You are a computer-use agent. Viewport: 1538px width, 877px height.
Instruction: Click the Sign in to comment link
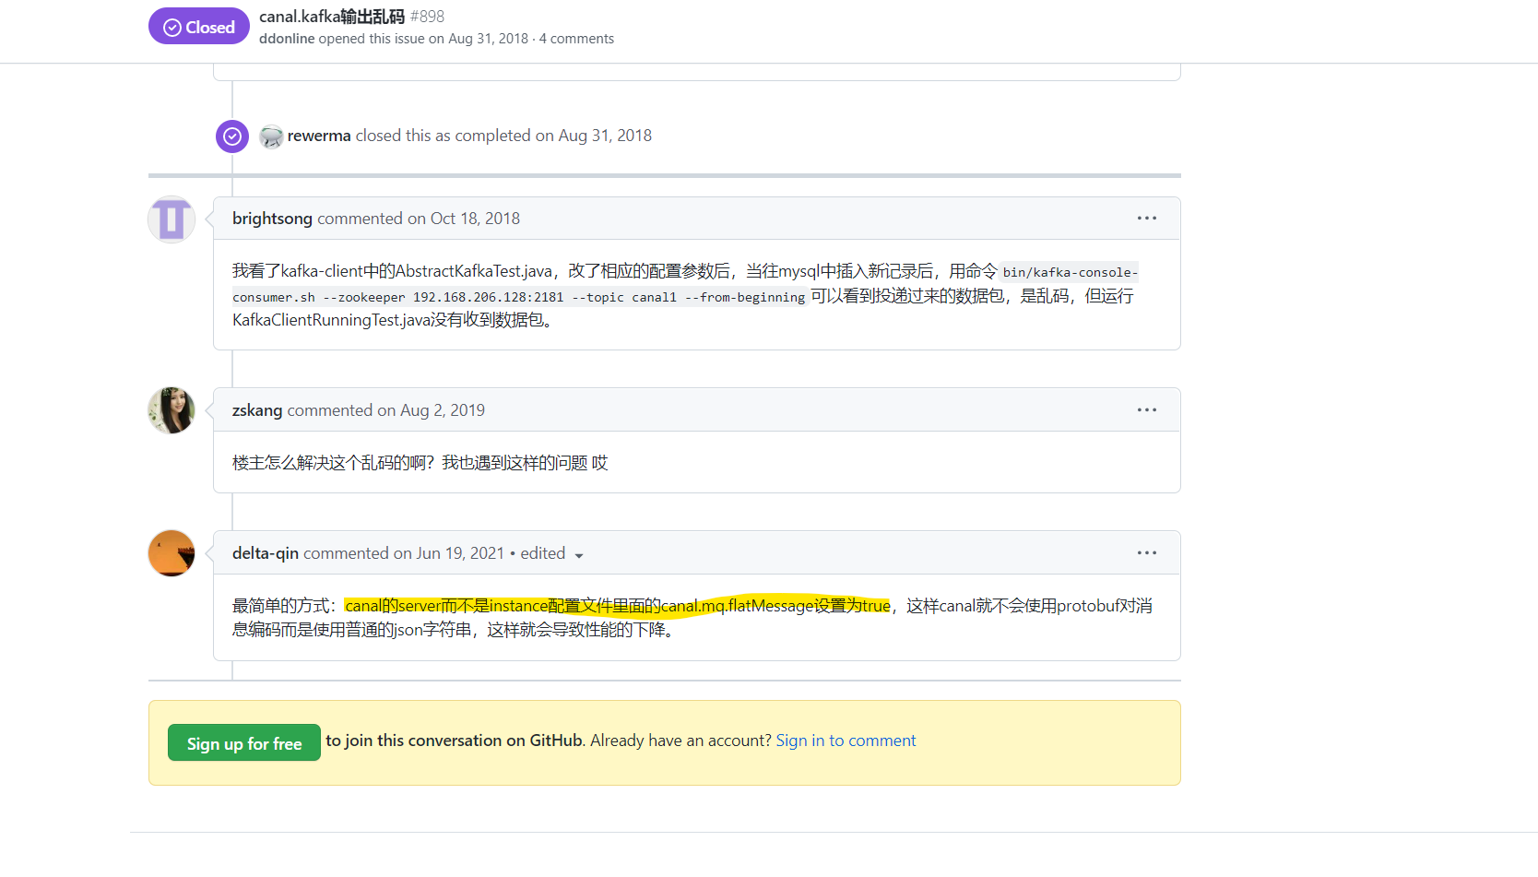(846, 741)
